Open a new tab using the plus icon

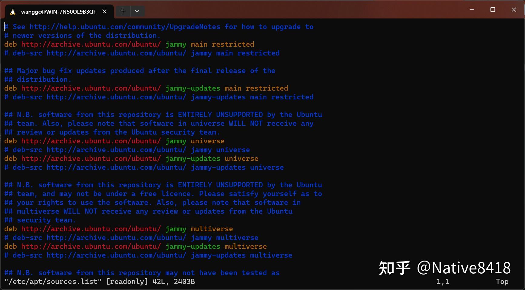pyautogui.click(x=123, y=11)
